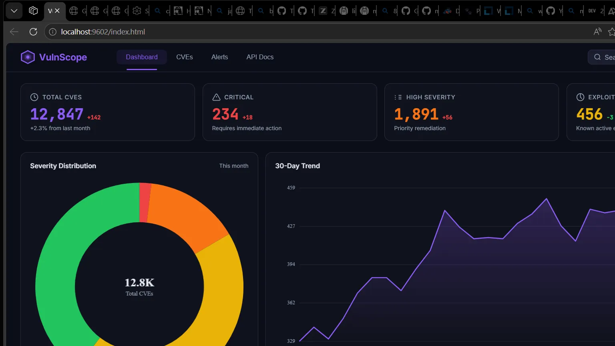
Task: Click the Priority remediation subtitle
Action: pos(420,128)
